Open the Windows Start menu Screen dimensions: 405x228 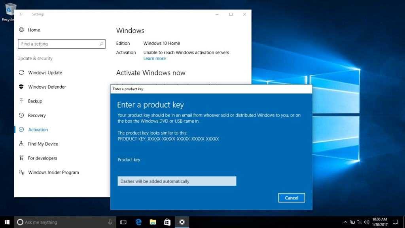tap(7, 222)
